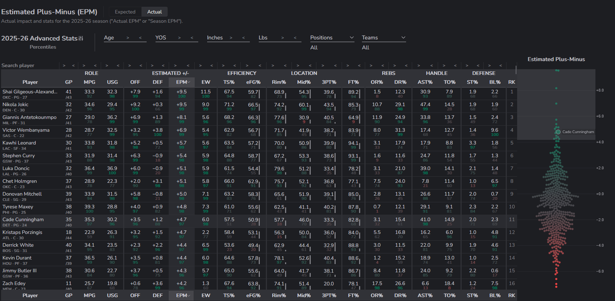Select the Teams filter value All
The height and width of the screenshot is (301, 615).
366,48
